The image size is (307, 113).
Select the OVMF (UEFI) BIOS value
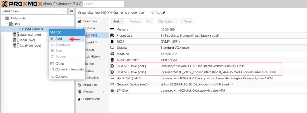[x=170, y=42]
